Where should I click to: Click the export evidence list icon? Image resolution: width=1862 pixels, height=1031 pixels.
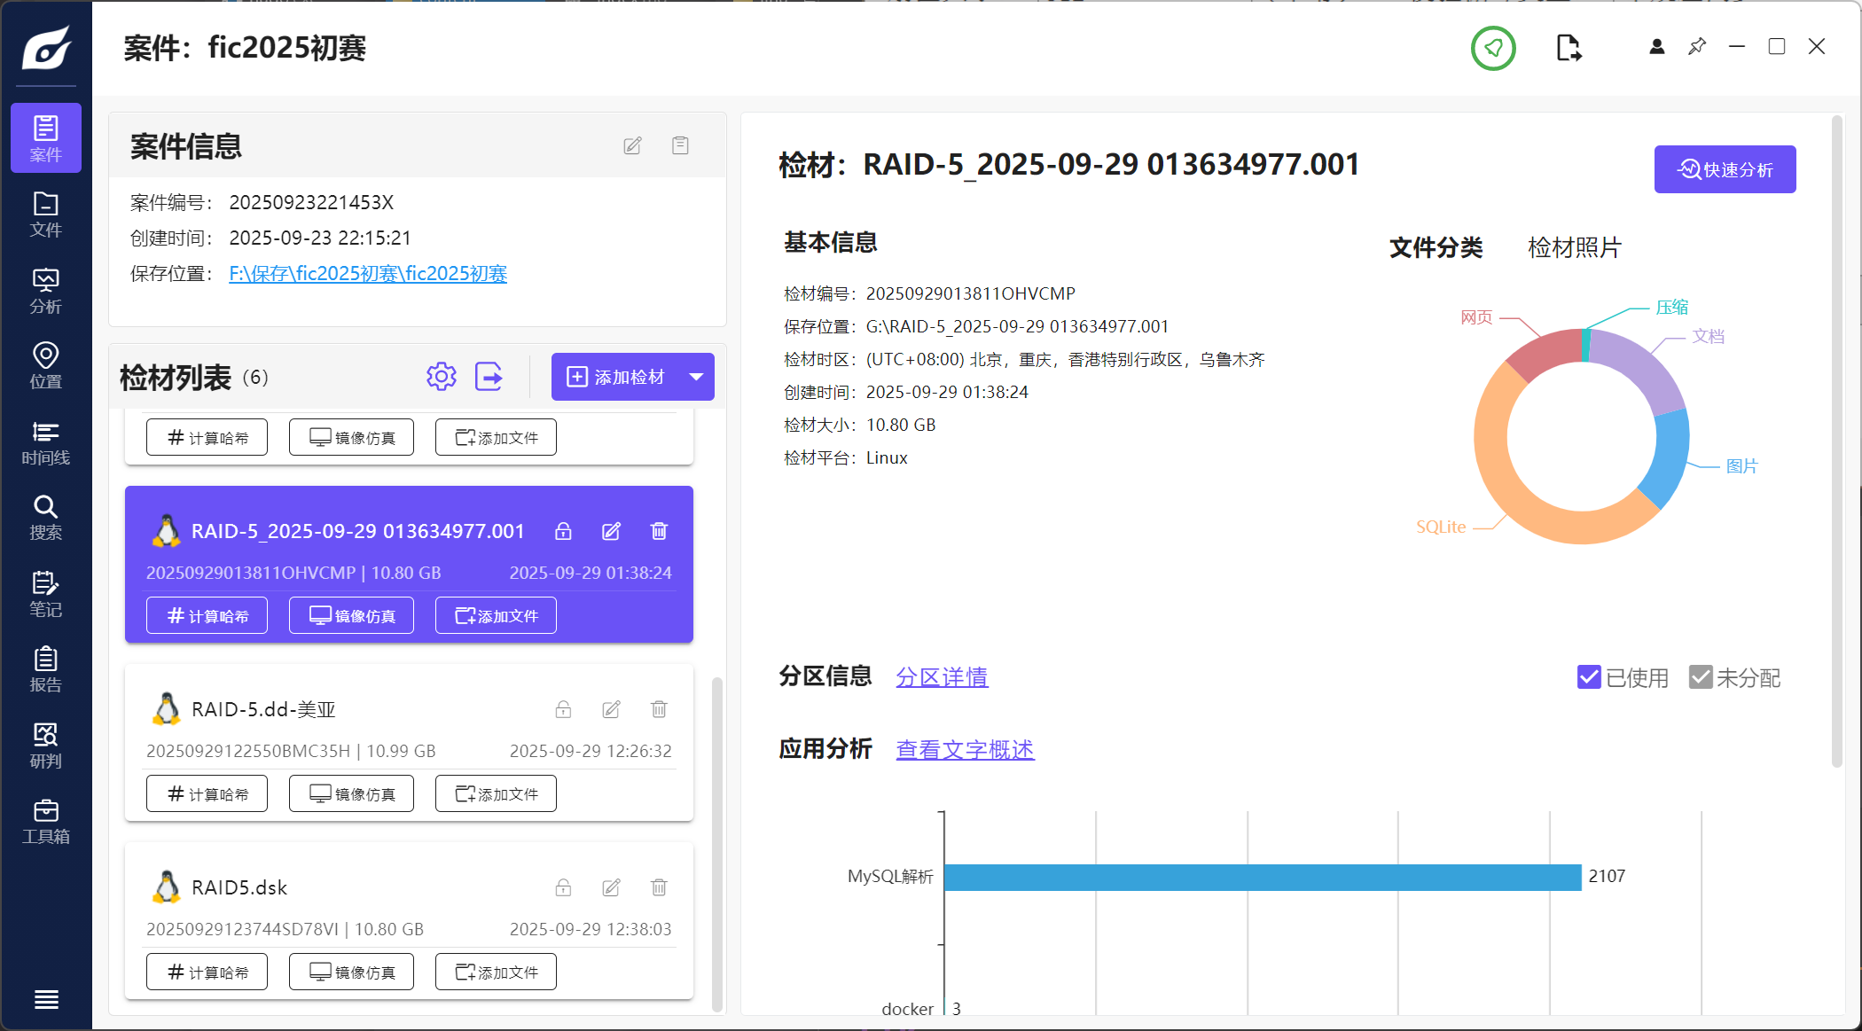click(489, 377)
